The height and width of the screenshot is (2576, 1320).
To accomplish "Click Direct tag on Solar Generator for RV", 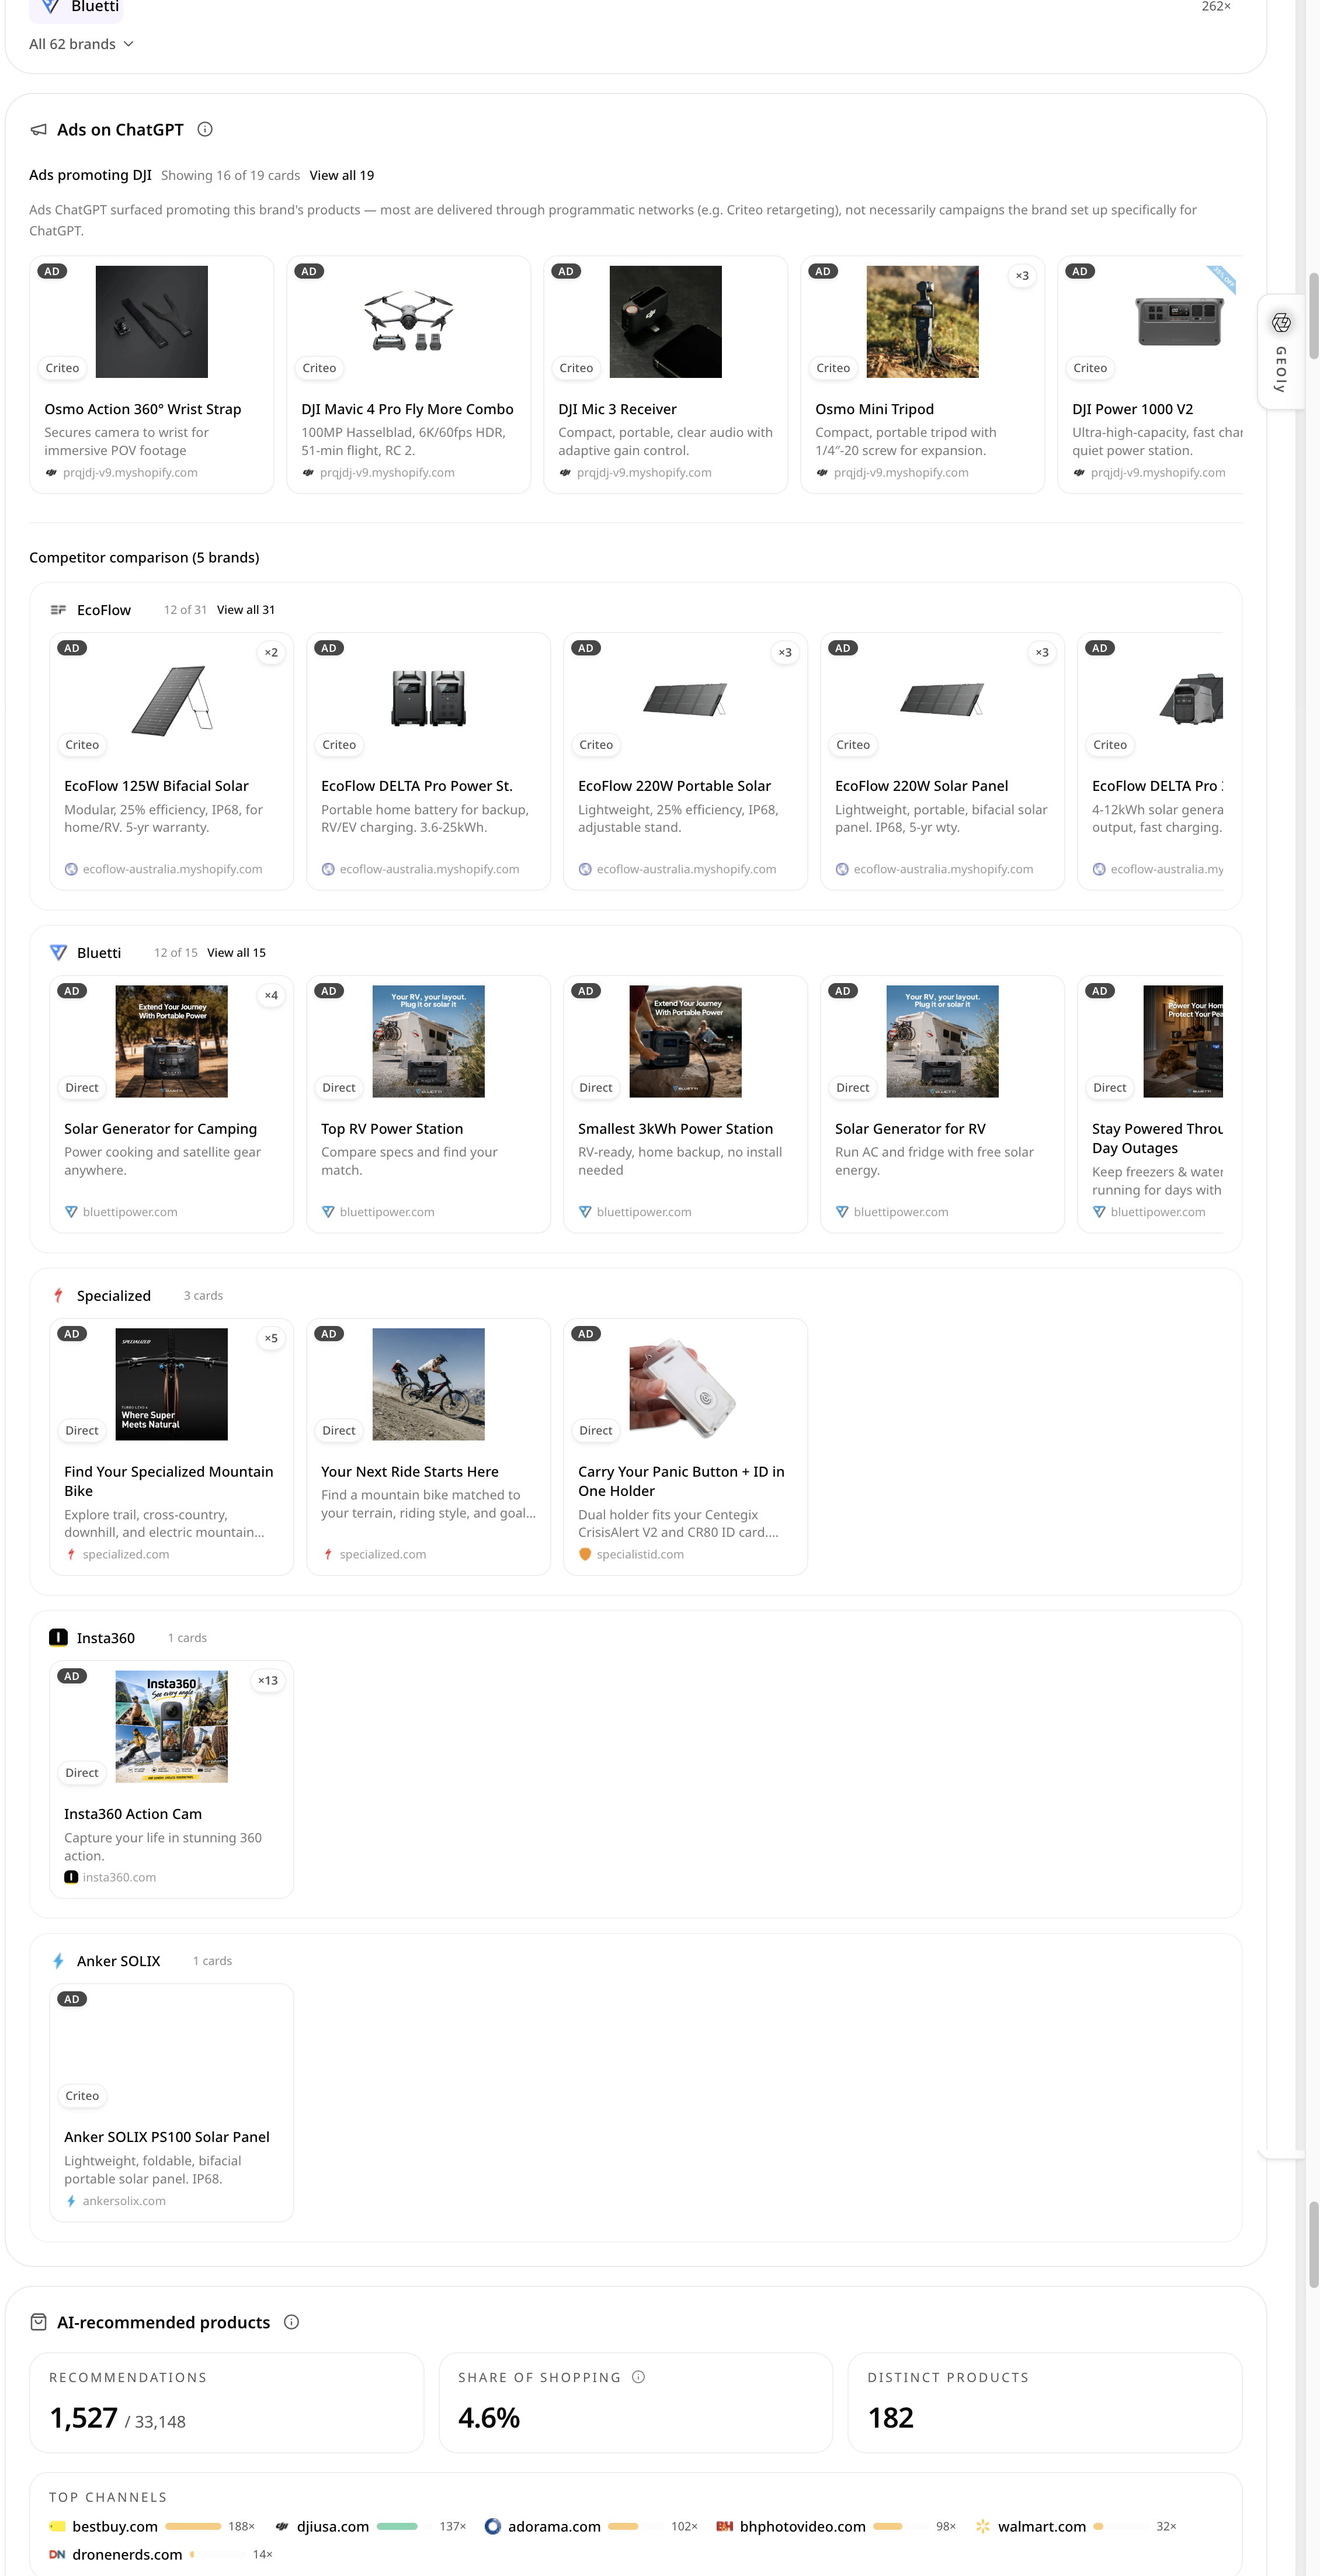I will 853,1088.
